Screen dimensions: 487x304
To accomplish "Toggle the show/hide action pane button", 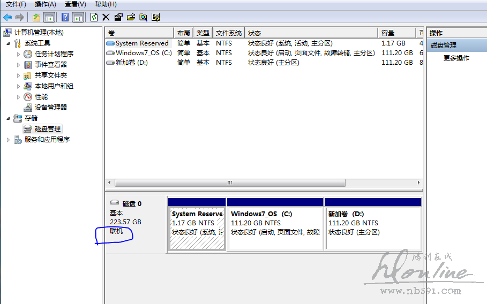I will tap(78, 17).
